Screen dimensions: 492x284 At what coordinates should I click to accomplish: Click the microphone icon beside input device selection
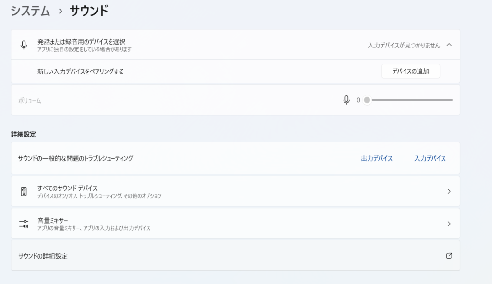pyautogui.click(x=24, y=45)
